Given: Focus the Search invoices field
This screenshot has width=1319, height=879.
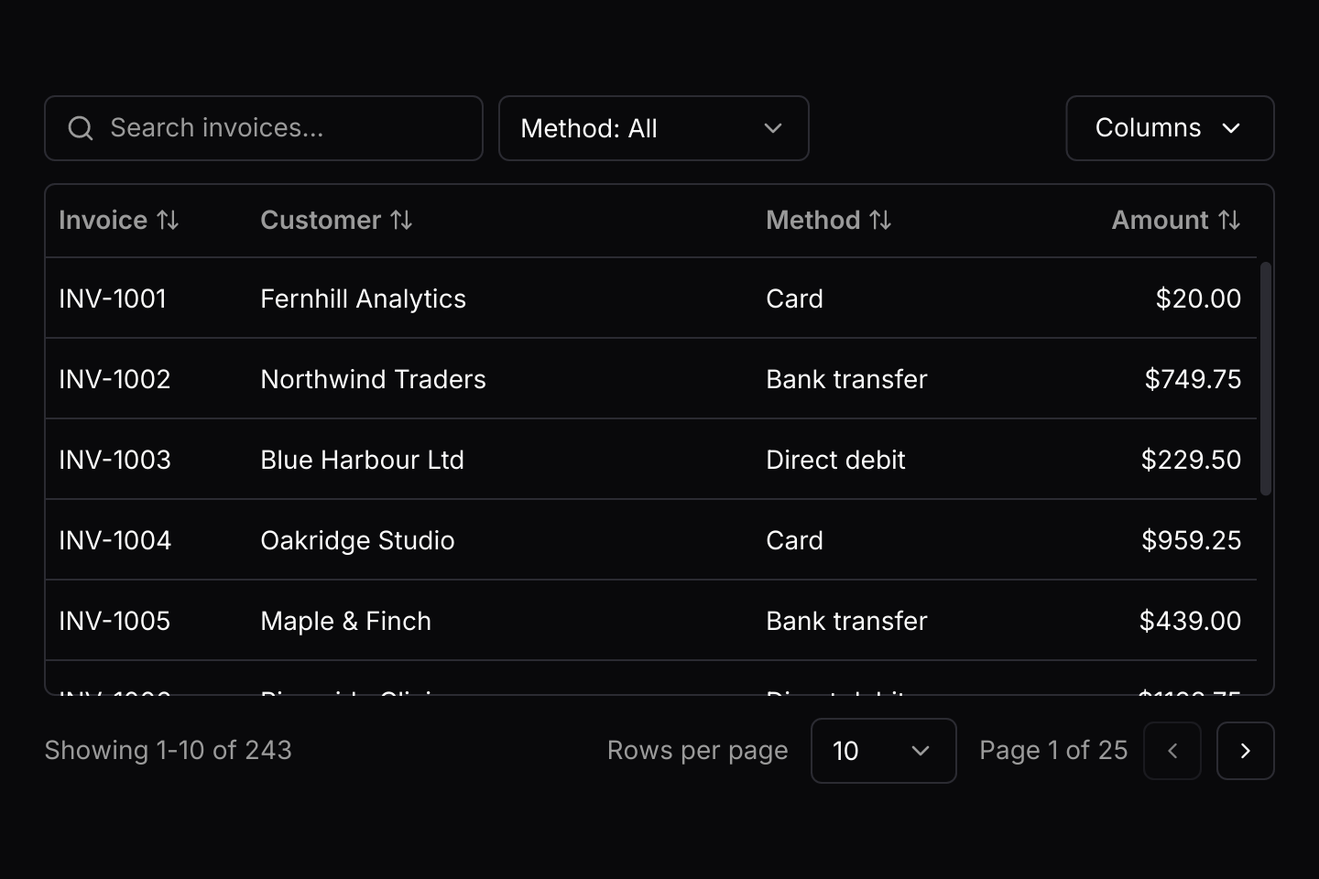Looking at the screenshot, I should tap(264, 128).
